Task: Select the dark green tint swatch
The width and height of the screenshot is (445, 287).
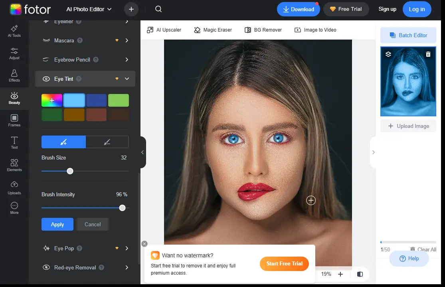Action: pos(52,114)
